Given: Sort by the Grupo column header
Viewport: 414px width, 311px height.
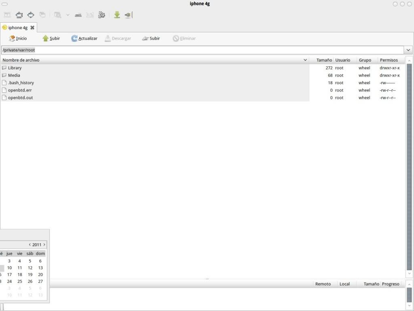Looking at the screenshot, I should (x=367, y=60).
